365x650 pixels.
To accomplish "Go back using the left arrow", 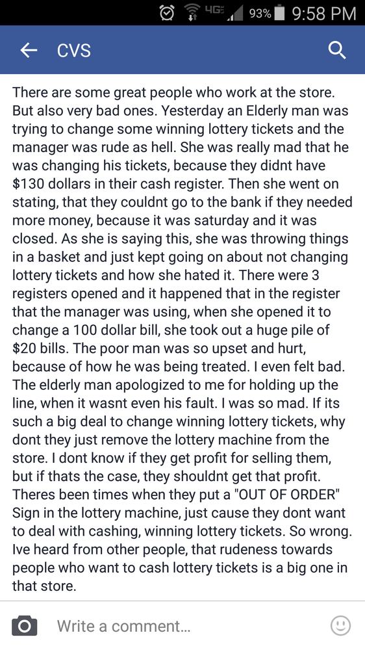I will pyautogui.click(x=29, y=51).
